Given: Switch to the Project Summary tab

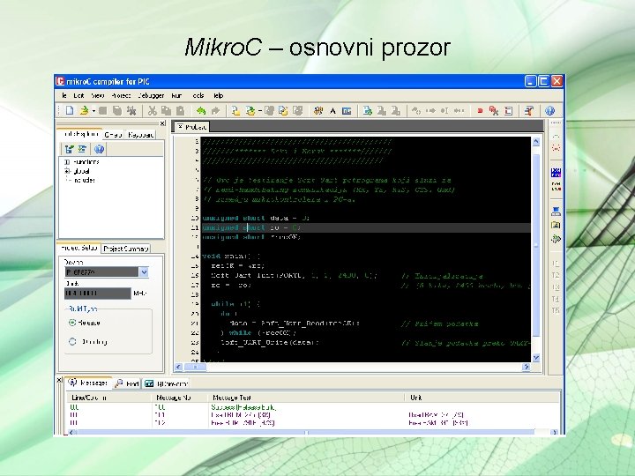Looking at the screenshot, I should pos(126,249).
